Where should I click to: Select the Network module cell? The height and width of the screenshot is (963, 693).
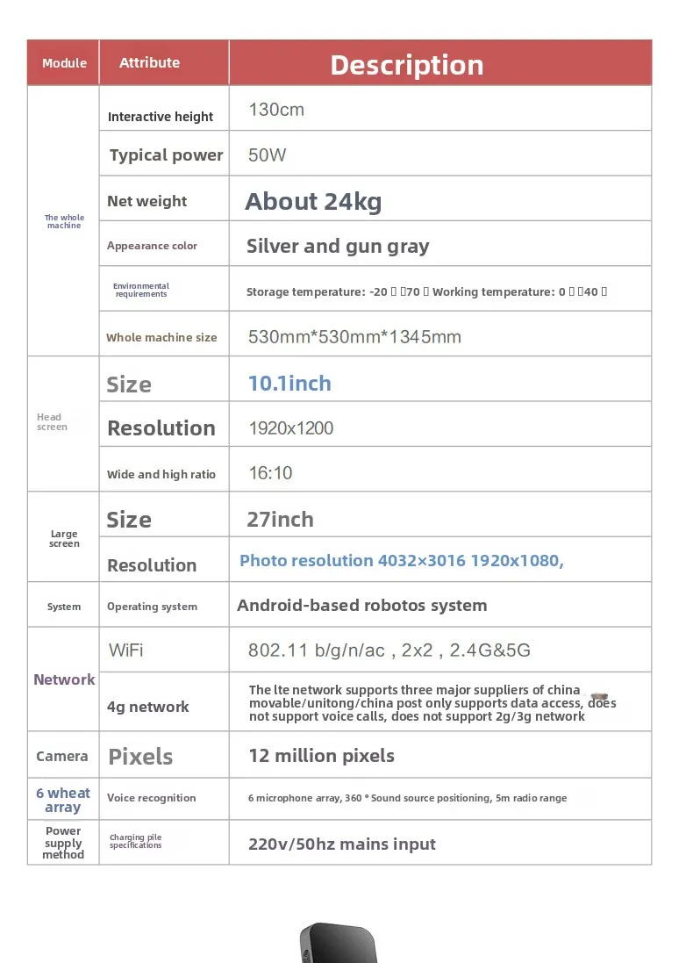click(x=64, y=679)
